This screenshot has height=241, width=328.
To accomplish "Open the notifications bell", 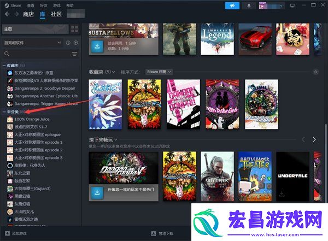I will 249,5.
